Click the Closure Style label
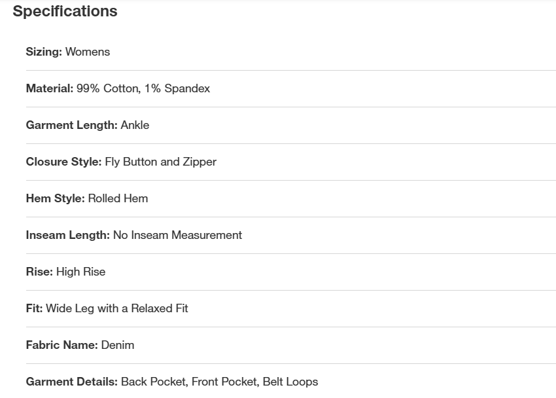Image resolution: width=556 pixels, height=398 pixels. tap(63, 162)
